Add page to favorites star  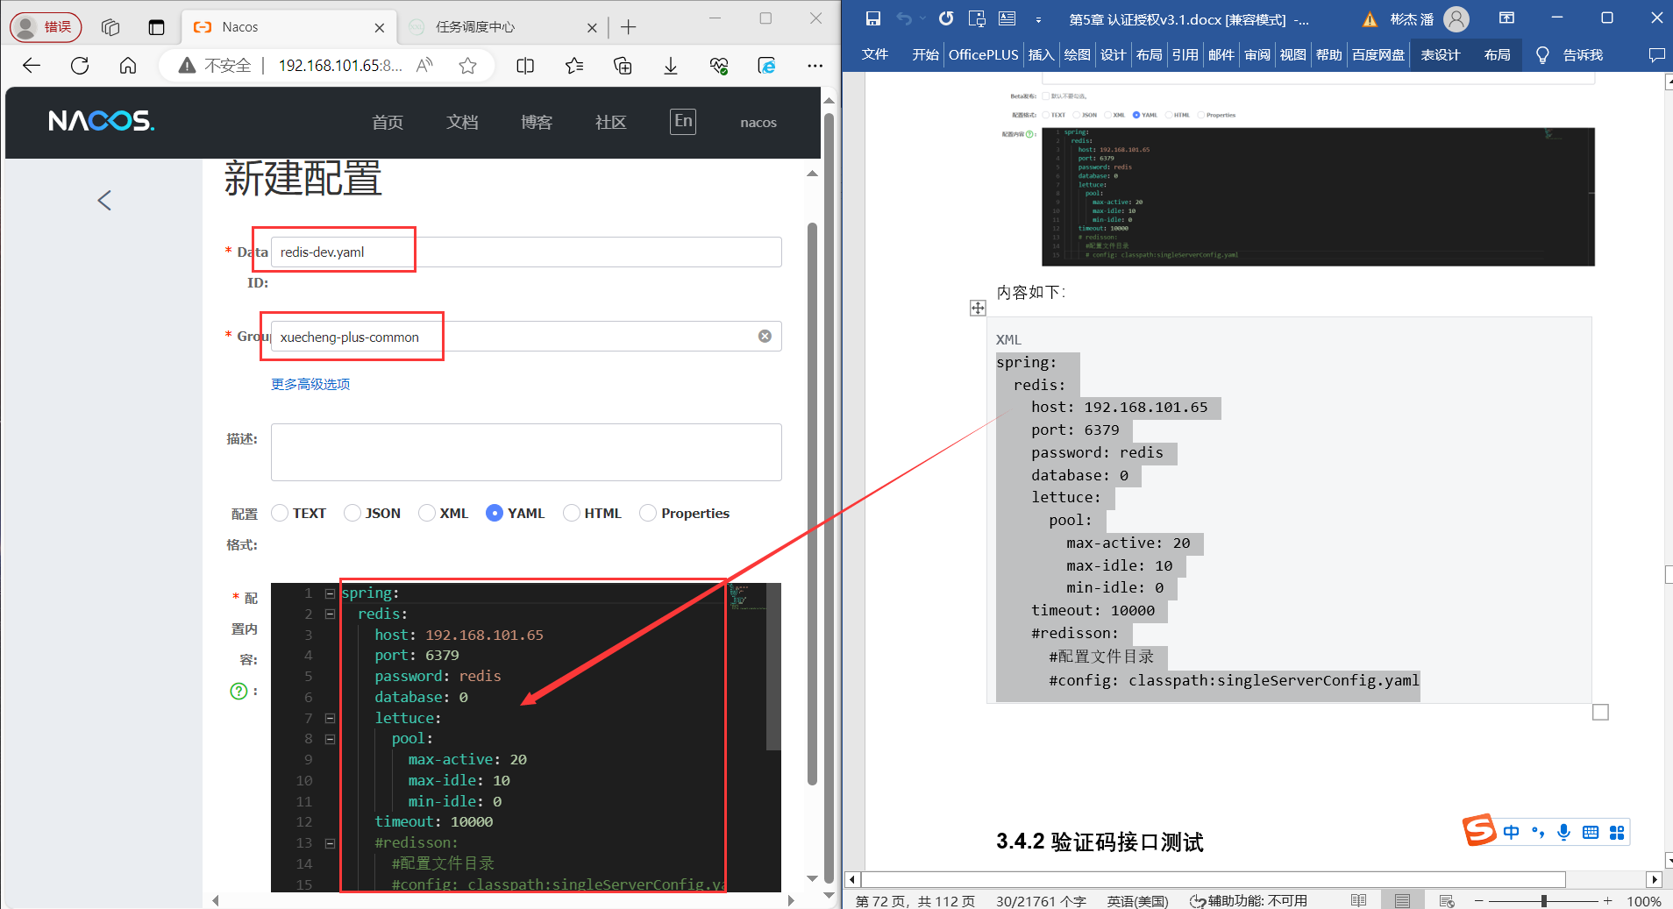[x=467, y=66]
